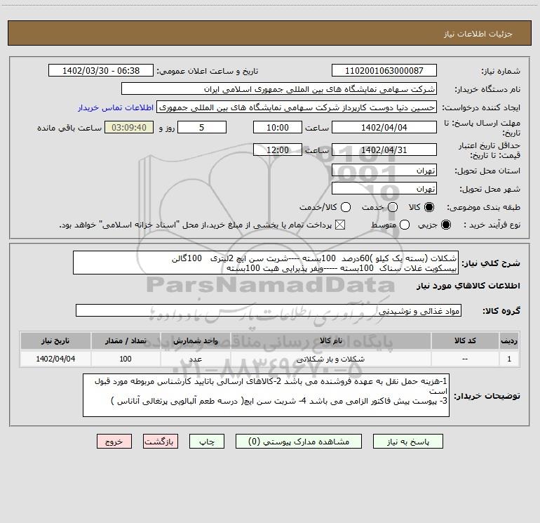Click the request creator name field
540x523 pixels.
point(297,107)
